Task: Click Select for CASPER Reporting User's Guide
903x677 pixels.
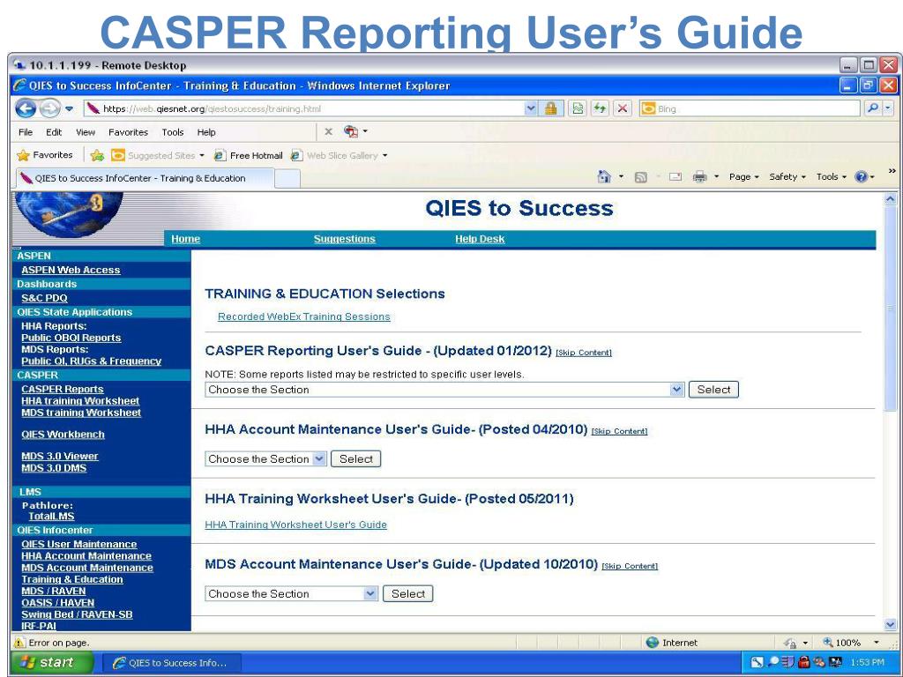Action: tap(713, 390)
